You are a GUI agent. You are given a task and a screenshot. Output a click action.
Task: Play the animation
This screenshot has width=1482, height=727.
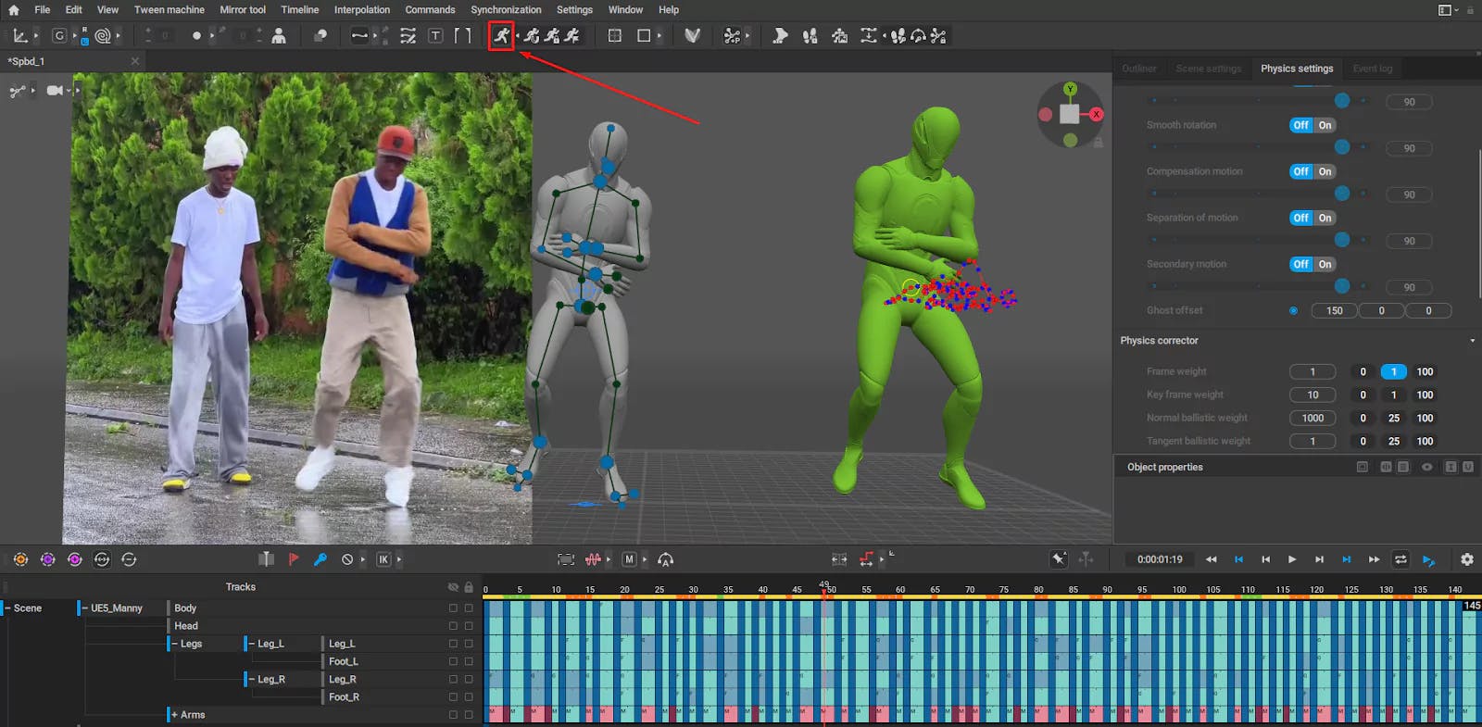(1292, 559)
